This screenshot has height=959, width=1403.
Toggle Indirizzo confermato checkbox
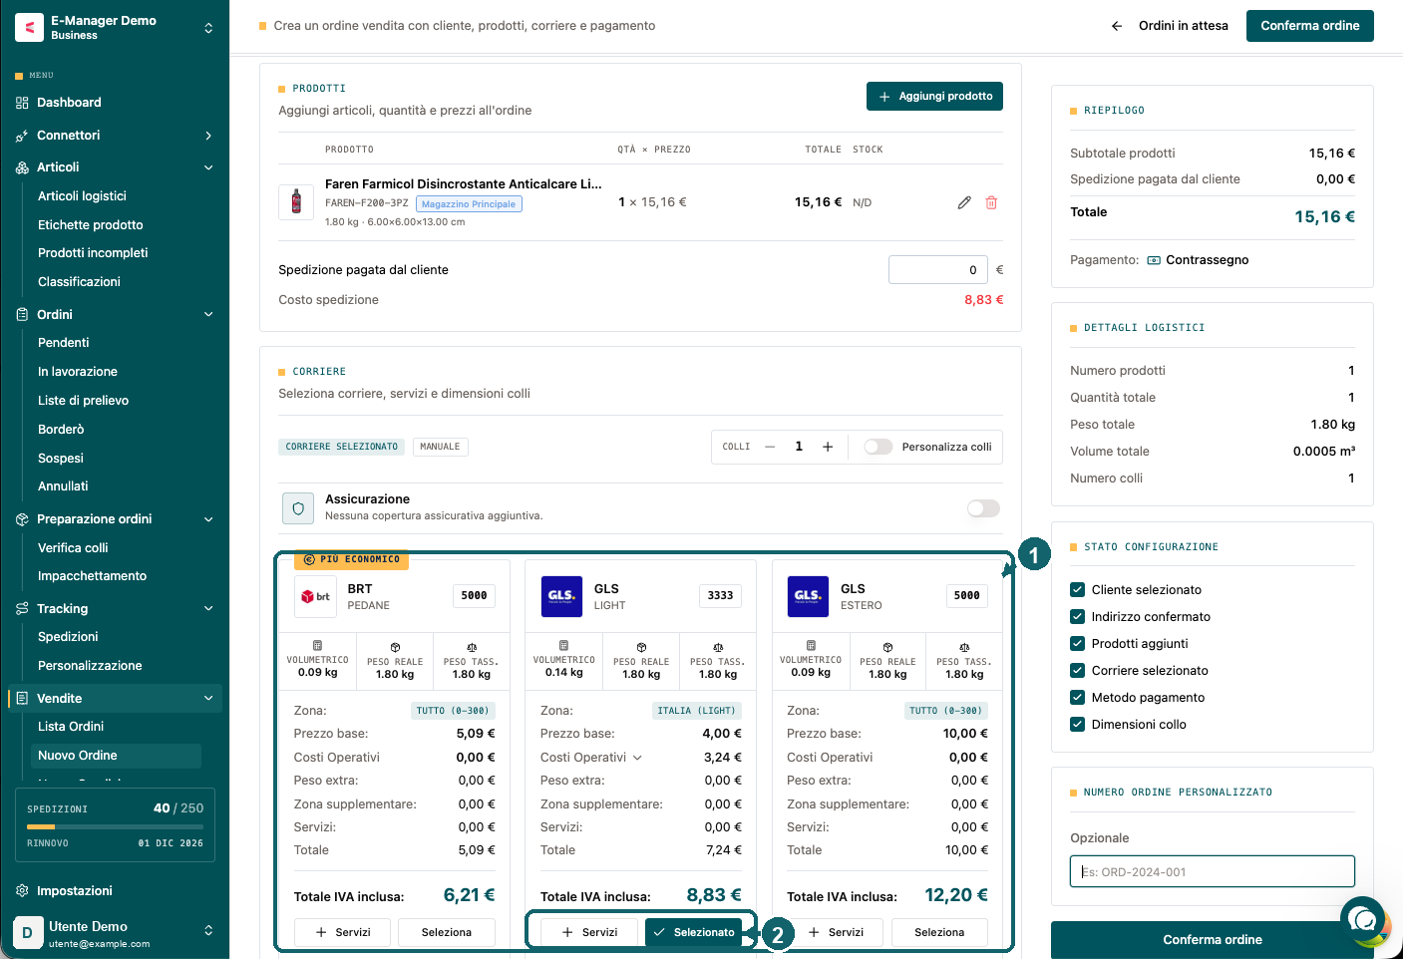point(1077,617)
